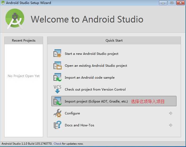Image resolution: width=186 pixels, height=147 pixels.
Task: Expand the Configure submenu arrow
Action: coord(171,113)
